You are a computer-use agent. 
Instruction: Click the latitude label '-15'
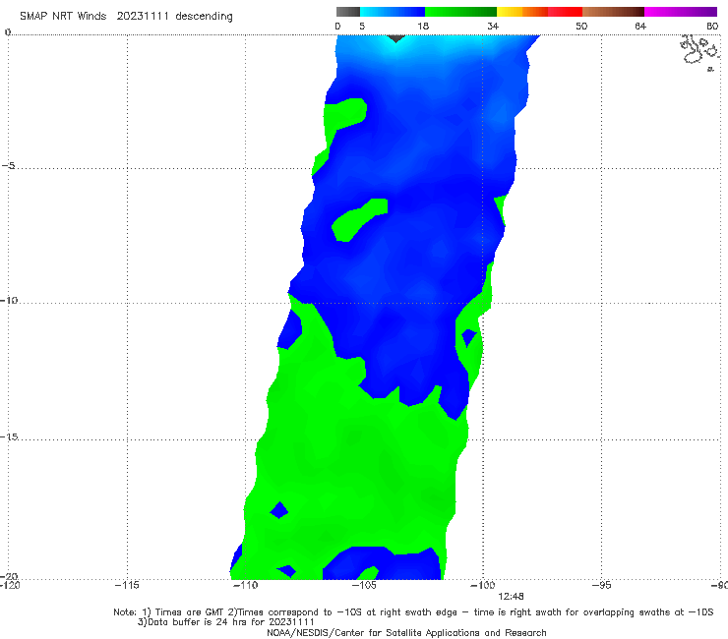(x=8, y=436)
